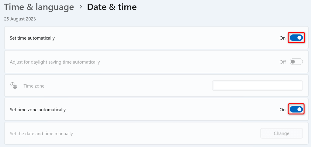Click the "Set time automatically" label text
The width and height of the screenshot is (311, 147).
32,38
